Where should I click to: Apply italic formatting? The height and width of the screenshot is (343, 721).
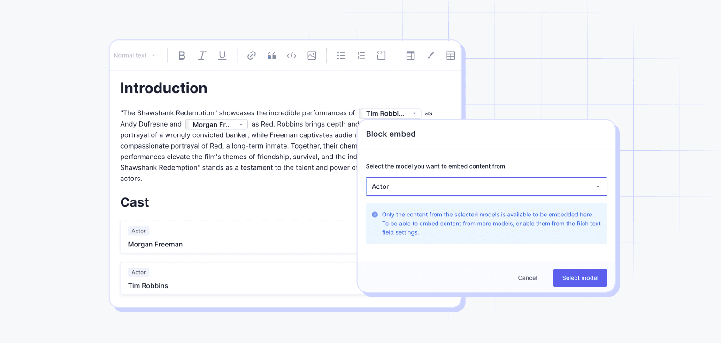click(202, 55)
